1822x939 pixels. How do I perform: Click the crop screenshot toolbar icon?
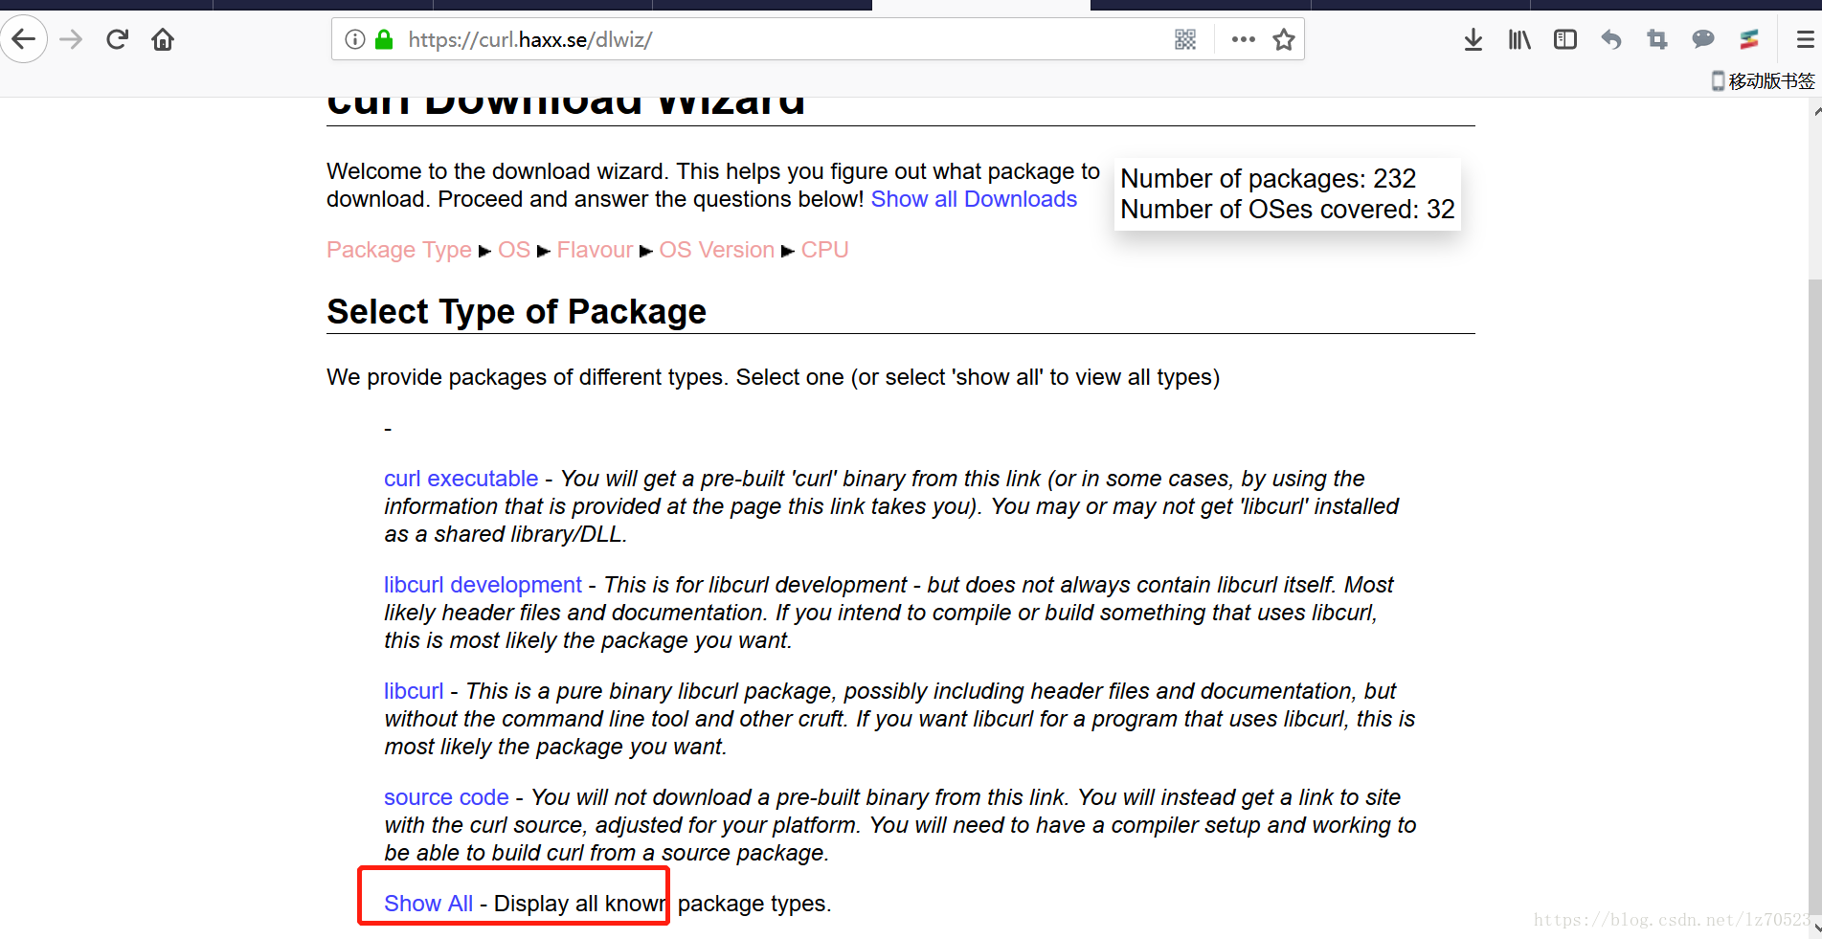tap(1657, 39)
